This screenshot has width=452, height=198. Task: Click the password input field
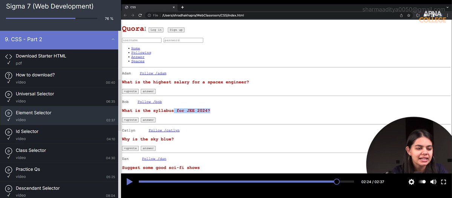pyautogui.click(x=183, y=40)
